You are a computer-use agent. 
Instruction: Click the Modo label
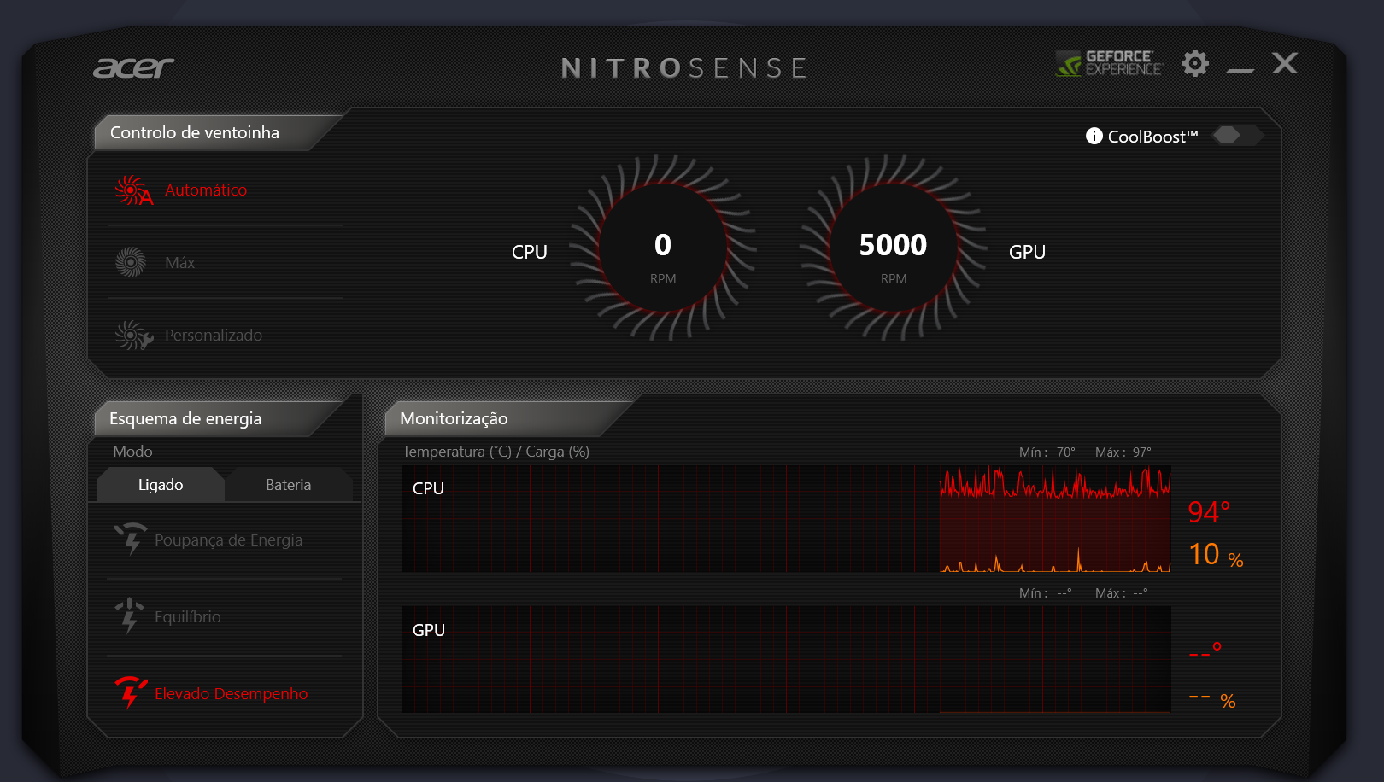[132, 452]
